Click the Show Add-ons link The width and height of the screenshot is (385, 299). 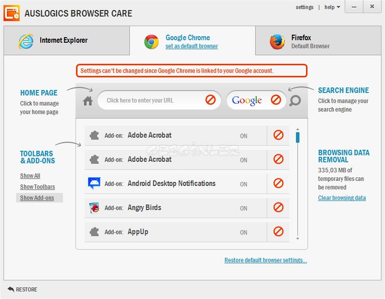pos(37,198)
